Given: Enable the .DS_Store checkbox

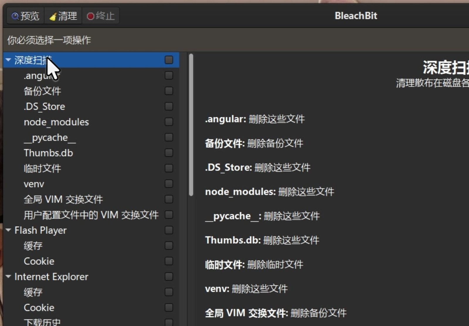Looking at the screenshot, I should point(169,106).
